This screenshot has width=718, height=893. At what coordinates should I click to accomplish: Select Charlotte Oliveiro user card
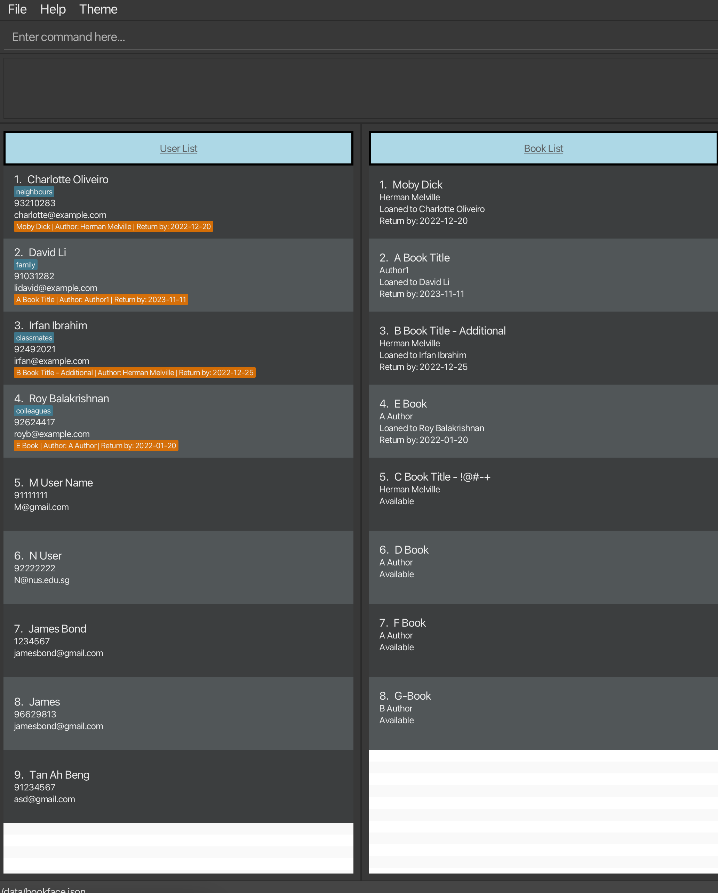[178, 202]
